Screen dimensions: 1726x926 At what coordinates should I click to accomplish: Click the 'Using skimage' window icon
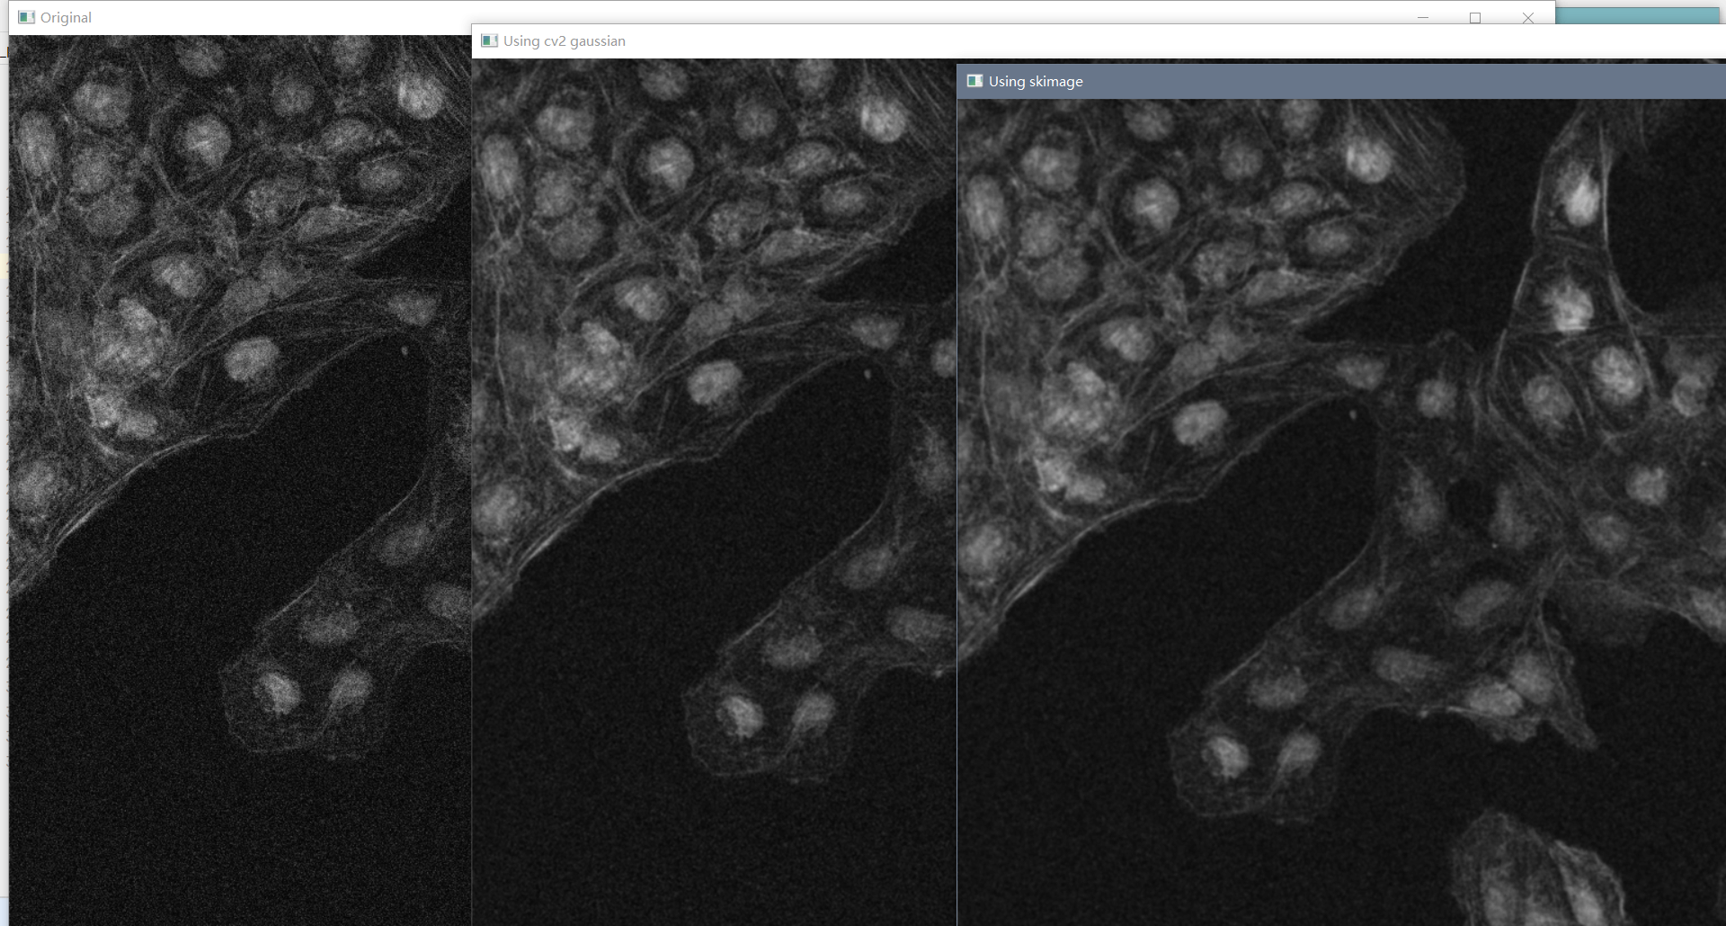click(x=974, y=81)
